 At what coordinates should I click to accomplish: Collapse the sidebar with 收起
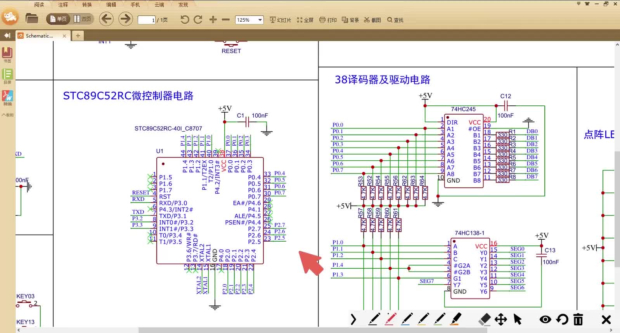click(x=7, y=115)
